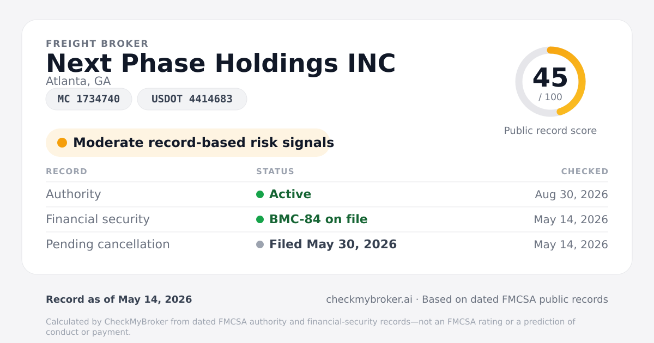Click the STATUS column header
Viewport: 654px width, 343px height.
[x=275, y=171]
